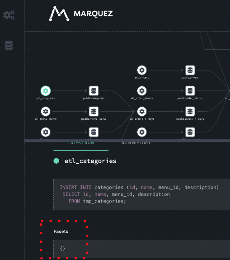The height and width of the screenshot is (260, 230).
Task: Select the job gear node below etl_orders_7_days
Action: 142,132
